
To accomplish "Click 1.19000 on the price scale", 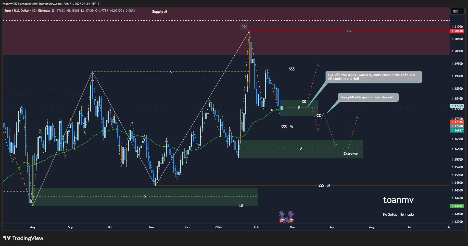I will [x=457, y=76].
